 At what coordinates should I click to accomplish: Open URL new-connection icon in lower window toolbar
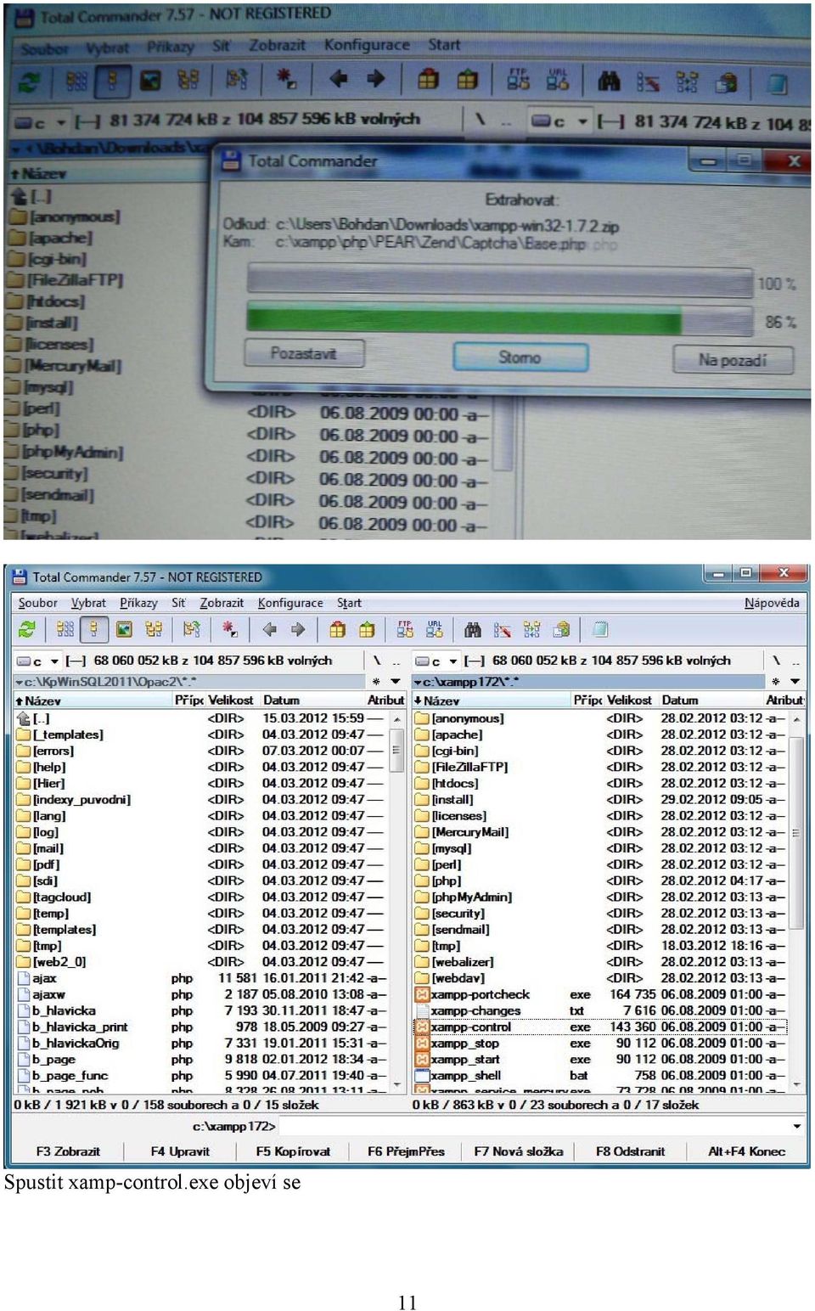[x=435, y=629]
